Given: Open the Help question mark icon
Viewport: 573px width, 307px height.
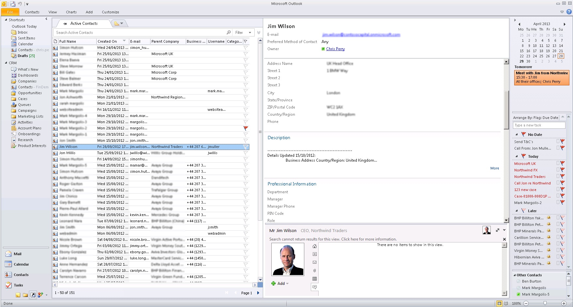Looking at the screenshot, I should pos(569,12).
